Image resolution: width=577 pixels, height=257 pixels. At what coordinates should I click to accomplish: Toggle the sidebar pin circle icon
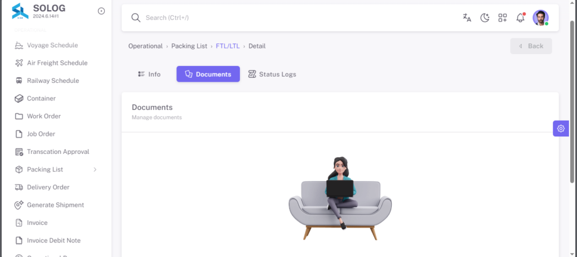[101, 11]
